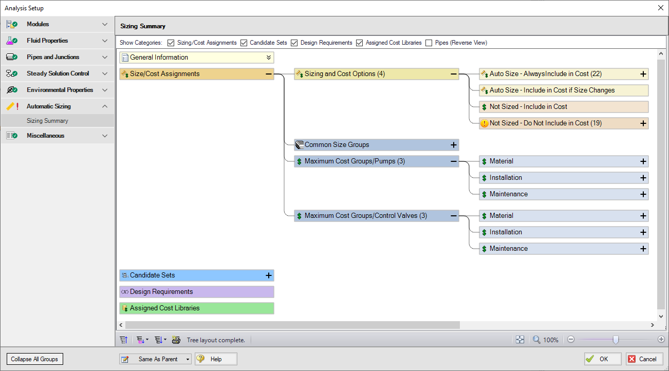Select the Steady Solution Control flowchart icon
Screen dimensions: 669x371
click(11, 73)
